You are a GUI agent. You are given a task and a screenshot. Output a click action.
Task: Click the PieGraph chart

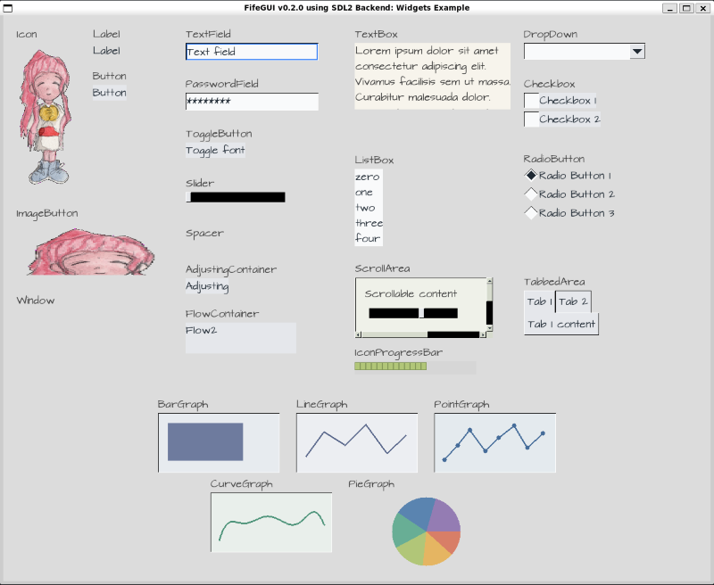point(426,531)
